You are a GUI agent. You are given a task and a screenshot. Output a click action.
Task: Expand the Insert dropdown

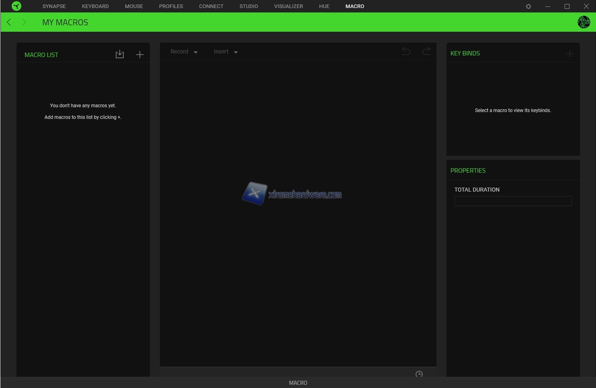click(226, 52)
